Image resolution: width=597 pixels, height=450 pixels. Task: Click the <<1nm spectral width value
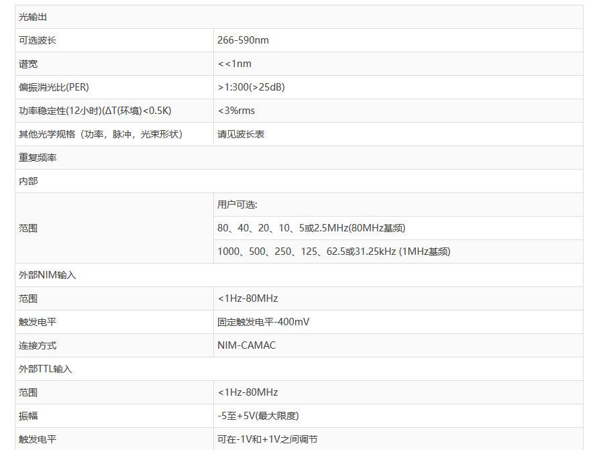[234, 64]
